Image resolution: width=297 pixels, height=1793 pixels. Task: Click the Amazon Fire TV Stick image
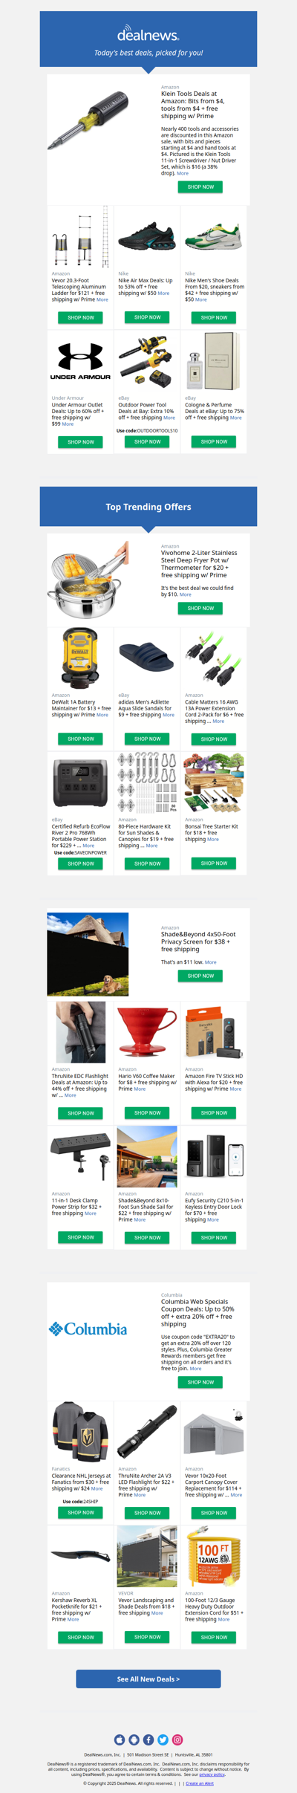[214, 1032]
